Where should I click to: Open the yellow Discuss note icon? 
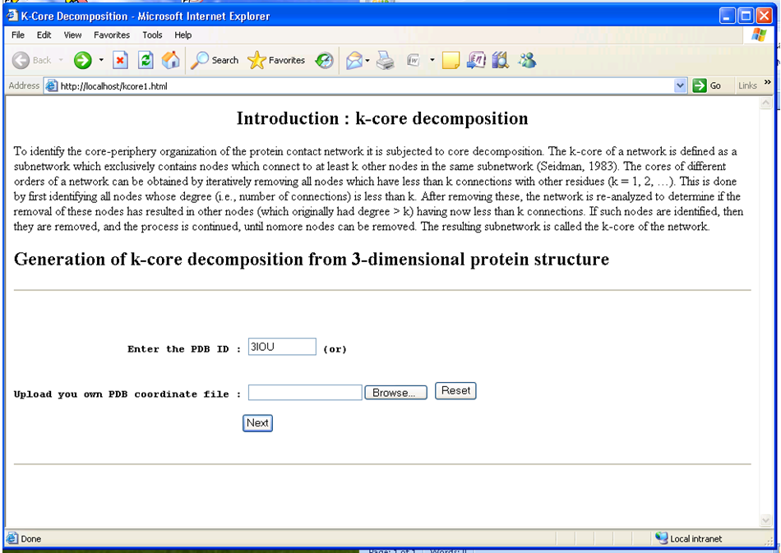tap(451, 60)
